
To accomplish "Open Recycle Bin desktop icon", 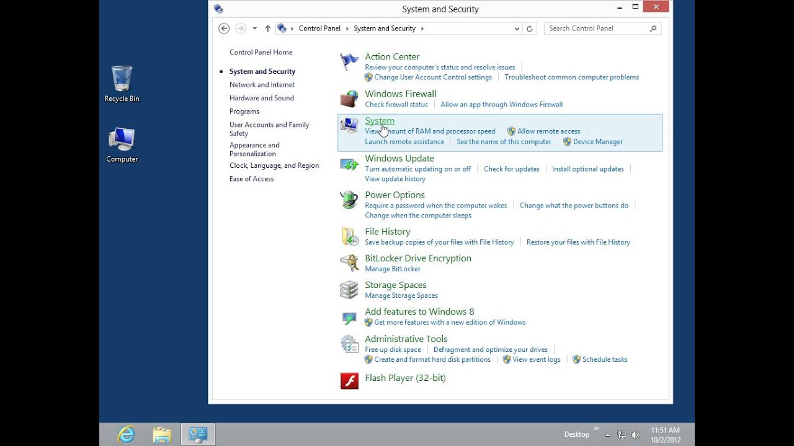I will pos(122,84).
